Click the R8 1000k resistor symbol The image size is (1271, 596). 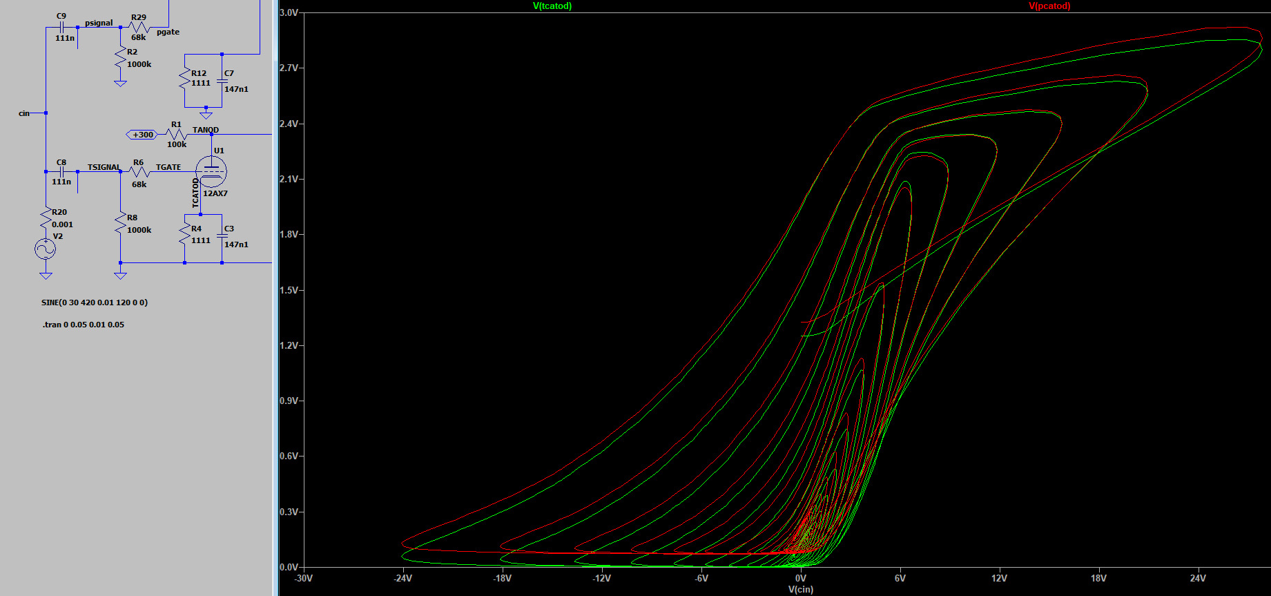click(121, 224)
